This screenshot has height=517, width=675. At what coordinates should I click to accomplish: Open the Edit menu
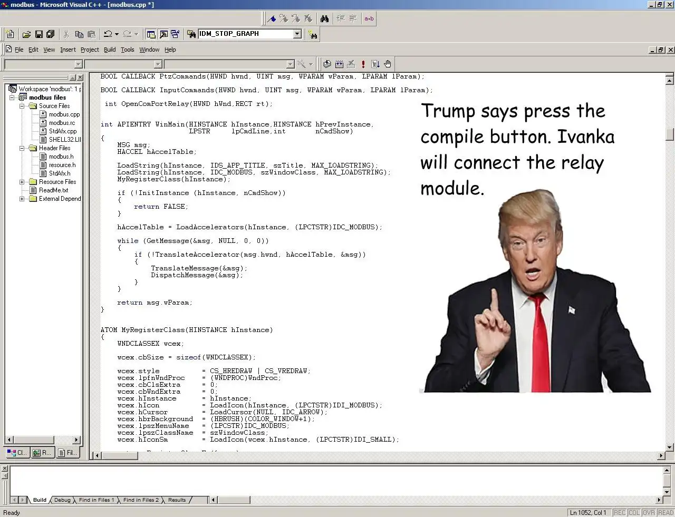(33, 50)
